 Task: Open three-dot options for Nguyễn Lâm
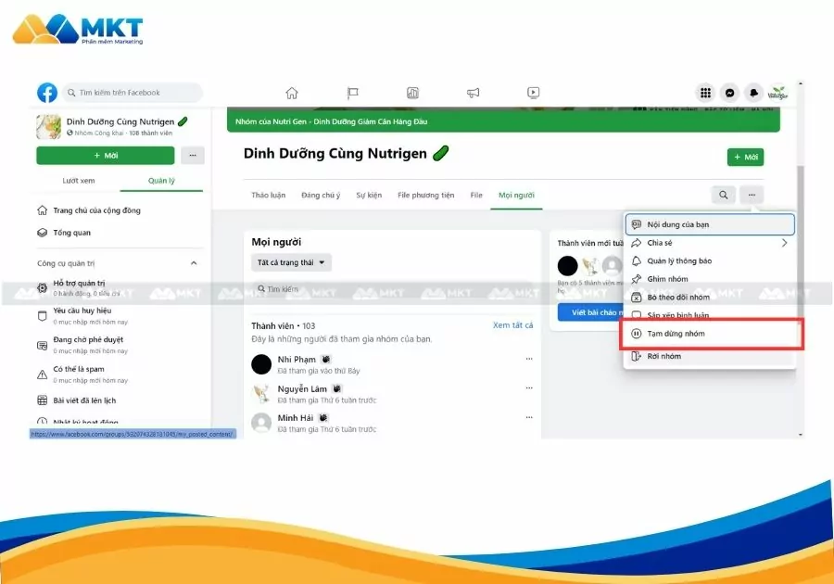point(529,387)
